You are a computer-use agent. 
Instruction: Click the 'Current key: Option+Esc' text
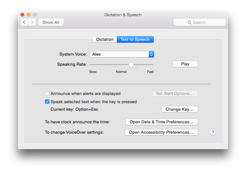74,109
